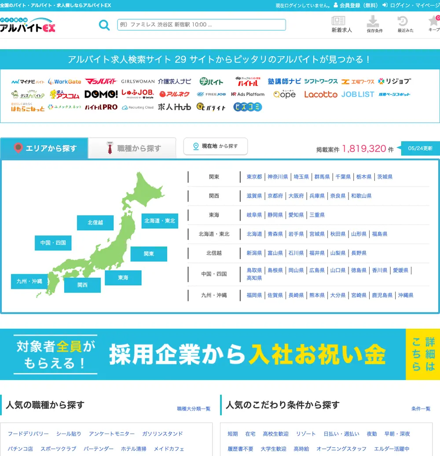
Task: Open 高知県 prefecture link
Action: click(254, 278)
